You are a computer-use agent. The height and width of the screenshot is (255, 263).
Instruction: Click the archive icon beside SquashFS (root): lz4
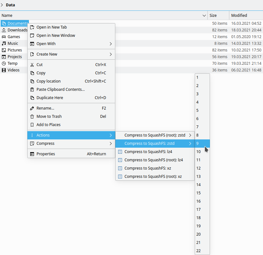[x=120, y=160]
